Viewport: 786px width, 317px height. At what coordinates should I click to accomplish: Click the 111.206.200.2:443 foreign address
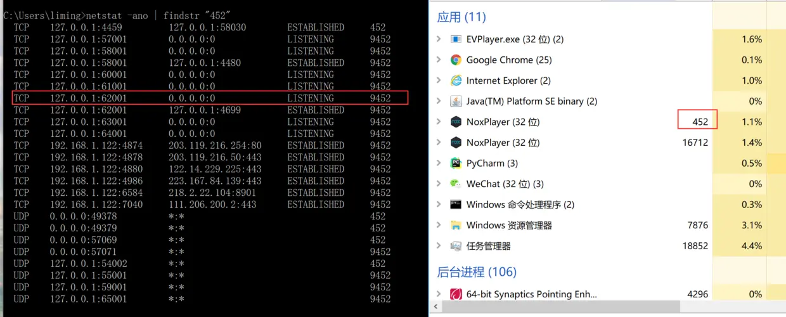point(212,205)
